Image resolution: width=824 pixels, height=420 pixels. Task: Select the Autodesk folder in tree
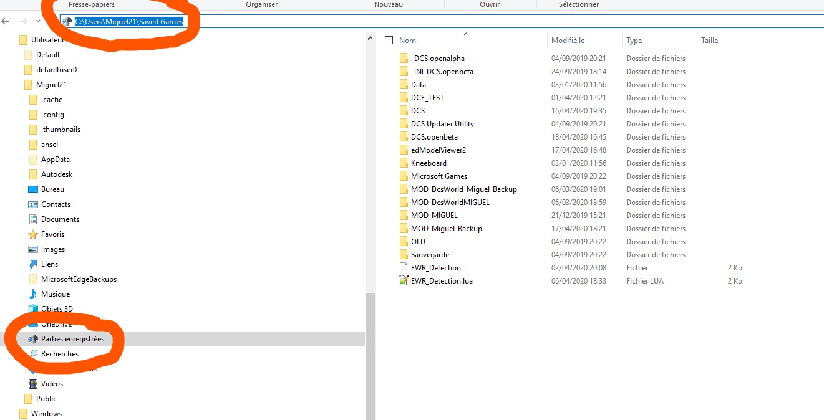click(57, 174)
